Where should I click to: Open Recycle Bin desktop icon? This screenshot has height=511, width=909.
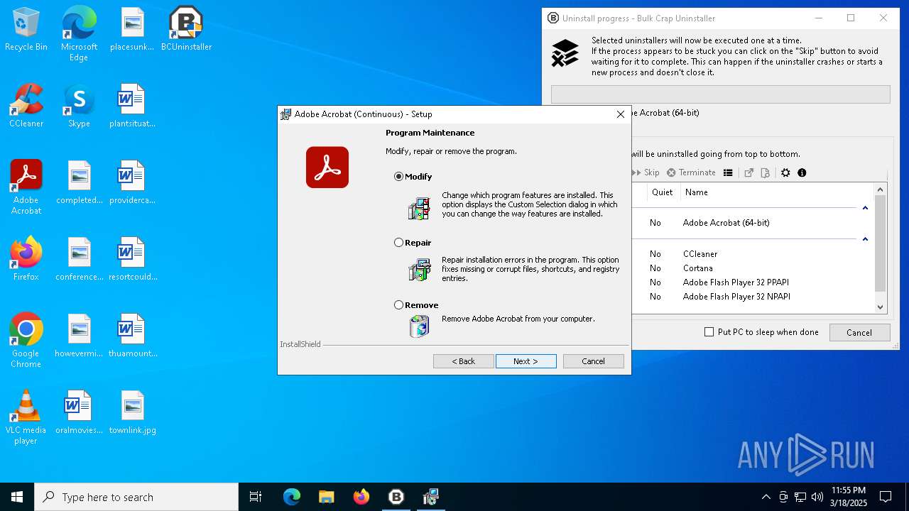(x=26, y=29)
